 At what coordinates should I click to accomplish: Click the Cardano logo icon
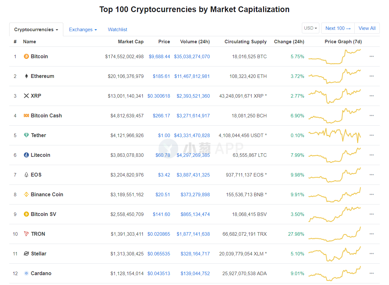click(26, 274)
